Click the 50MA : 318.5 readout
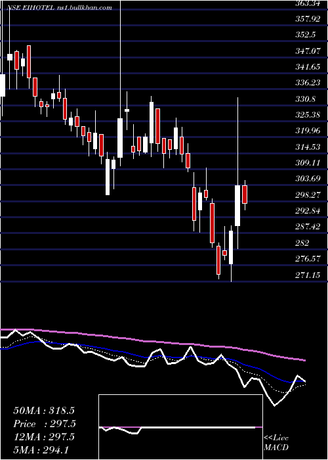328x460 pixels. point(44,411)
